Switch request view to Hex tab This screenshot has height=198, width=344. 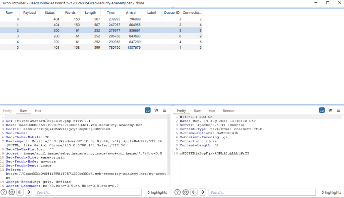pos(38,111)
